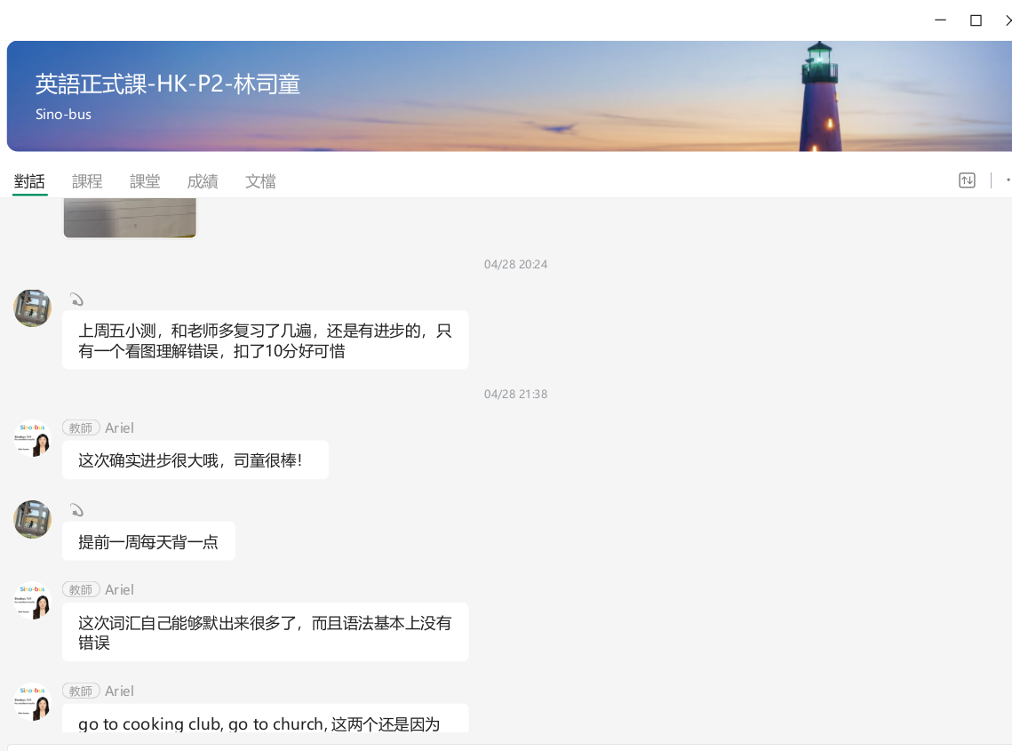Click the swirl icon above the 提前一周每天背一点 message
The image size is (1012, 751).
pyautogui.click(x=76, y=510)
